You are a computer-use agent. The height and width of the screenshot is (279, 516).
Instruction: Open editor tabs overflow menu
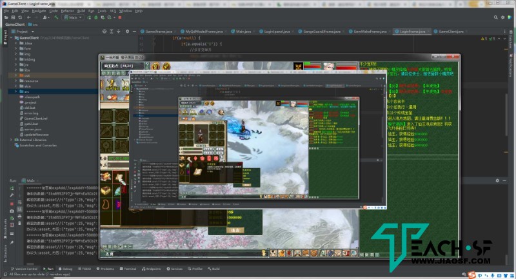coord(504,32)
